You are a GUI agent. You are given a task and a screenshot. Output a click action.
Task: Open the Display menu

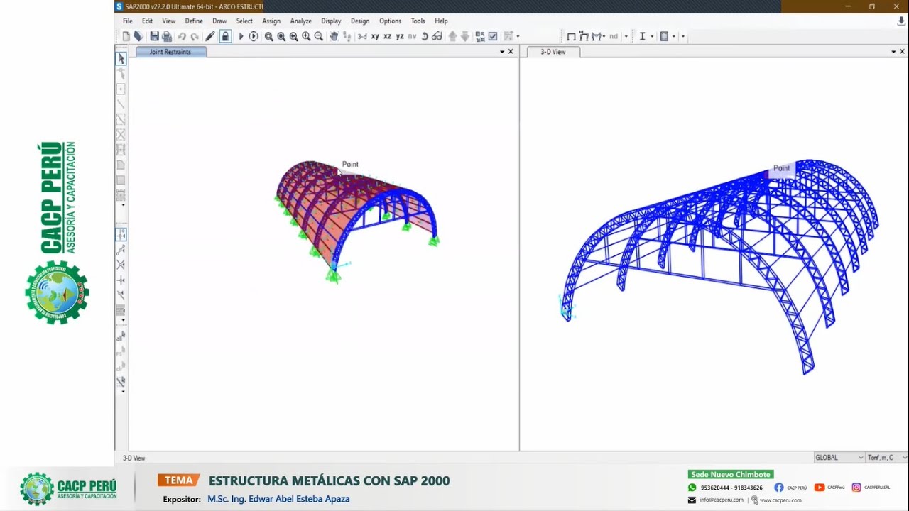(x=331, y=21)
